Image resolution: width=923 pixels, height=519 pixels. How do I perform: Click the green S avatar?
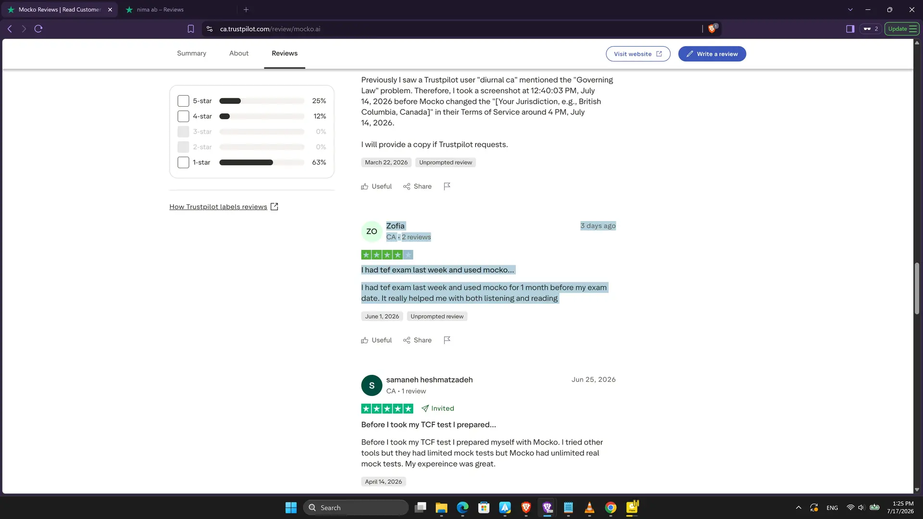coord(372,385)
